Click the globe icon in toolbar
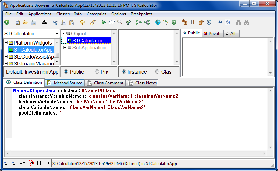The height and width of the screenshot is (171, 278). click(x=158, y=22)
